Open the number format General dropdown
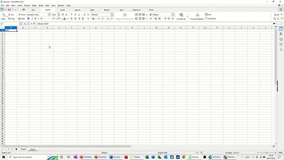Viewport: 284px width, 160px height. tap(112, 15)
